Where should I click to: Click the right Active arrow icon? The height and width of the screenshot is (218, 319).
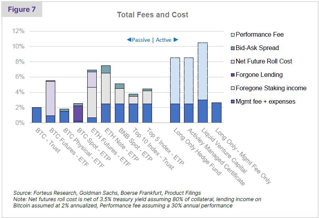coord(176,39)
